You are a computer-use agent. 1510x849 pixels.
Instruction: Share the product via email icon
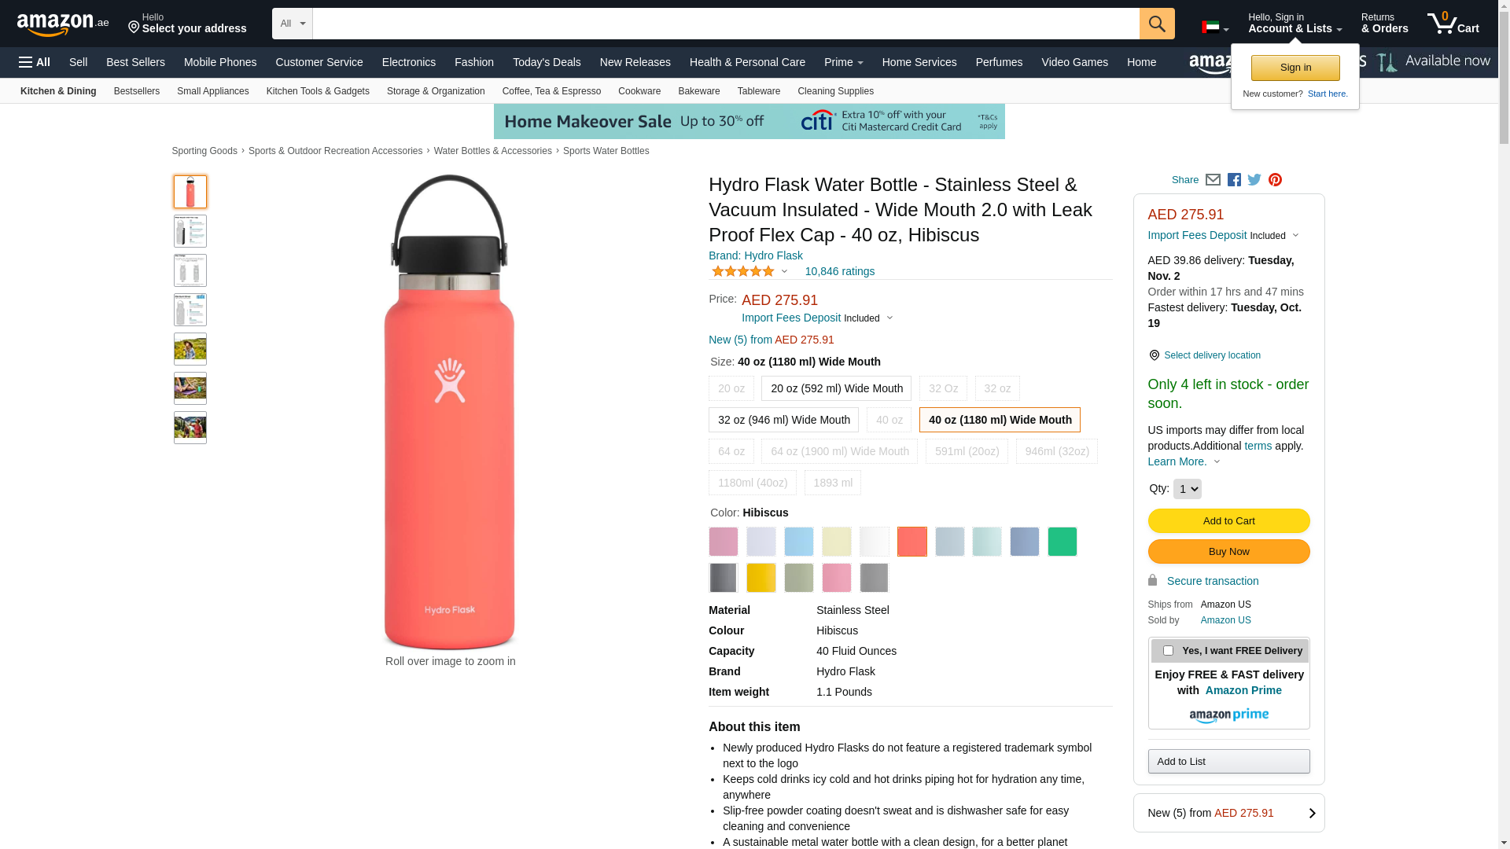coord(1213,180)
